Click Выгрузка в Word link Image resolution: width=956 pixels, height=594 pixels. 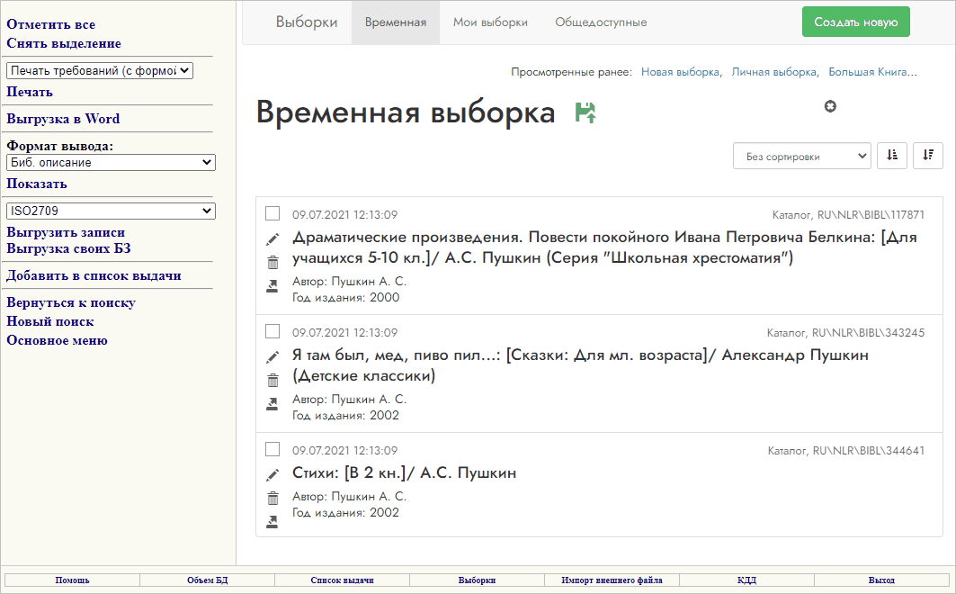63,119
